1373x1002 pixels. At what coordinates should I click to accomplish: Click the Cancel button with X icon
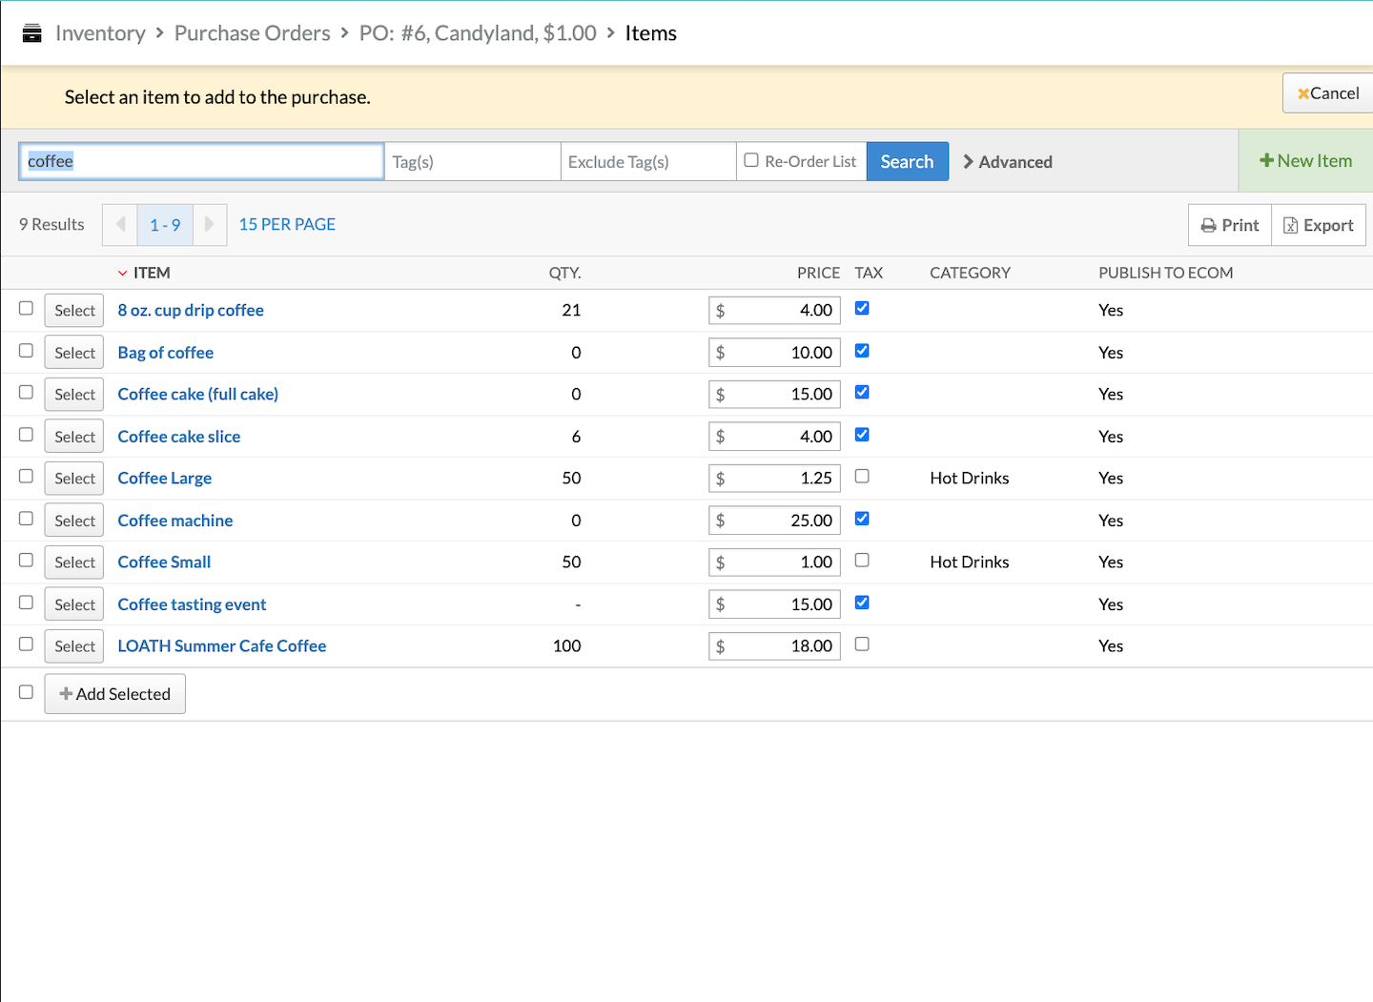[x=1328, y=93]
